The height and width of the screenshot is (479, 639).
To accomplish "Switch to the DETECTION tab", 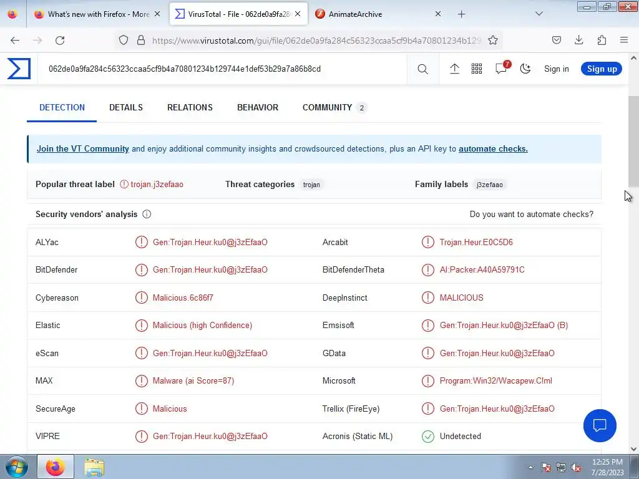I will pos(62,107).
